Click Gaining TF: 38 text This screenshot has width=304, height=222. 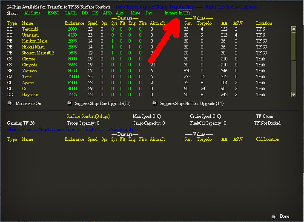pos(21,123)
